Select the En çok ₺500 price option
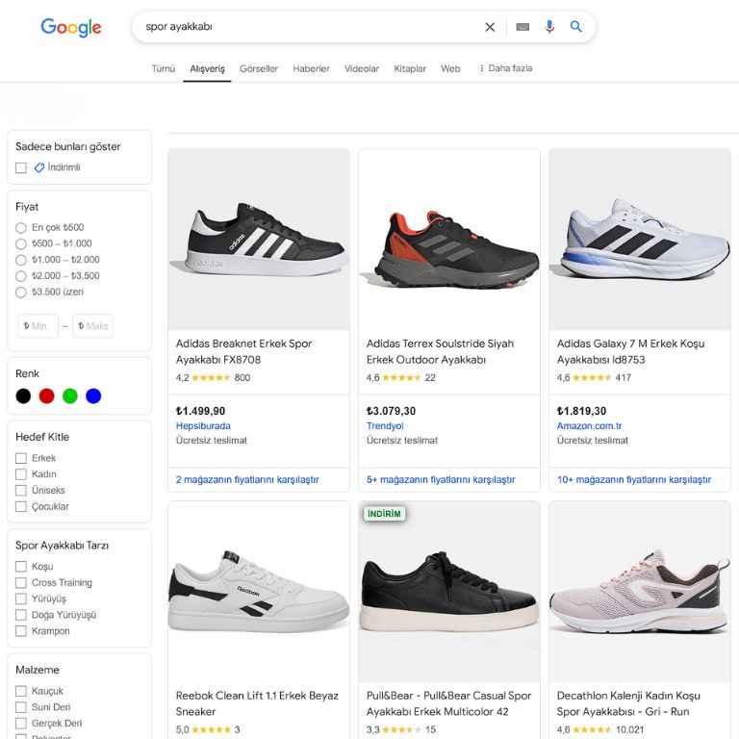 pos(21,228)
